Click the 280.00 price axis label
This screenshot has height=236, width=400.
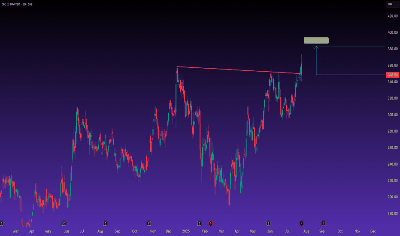[393, 131]
